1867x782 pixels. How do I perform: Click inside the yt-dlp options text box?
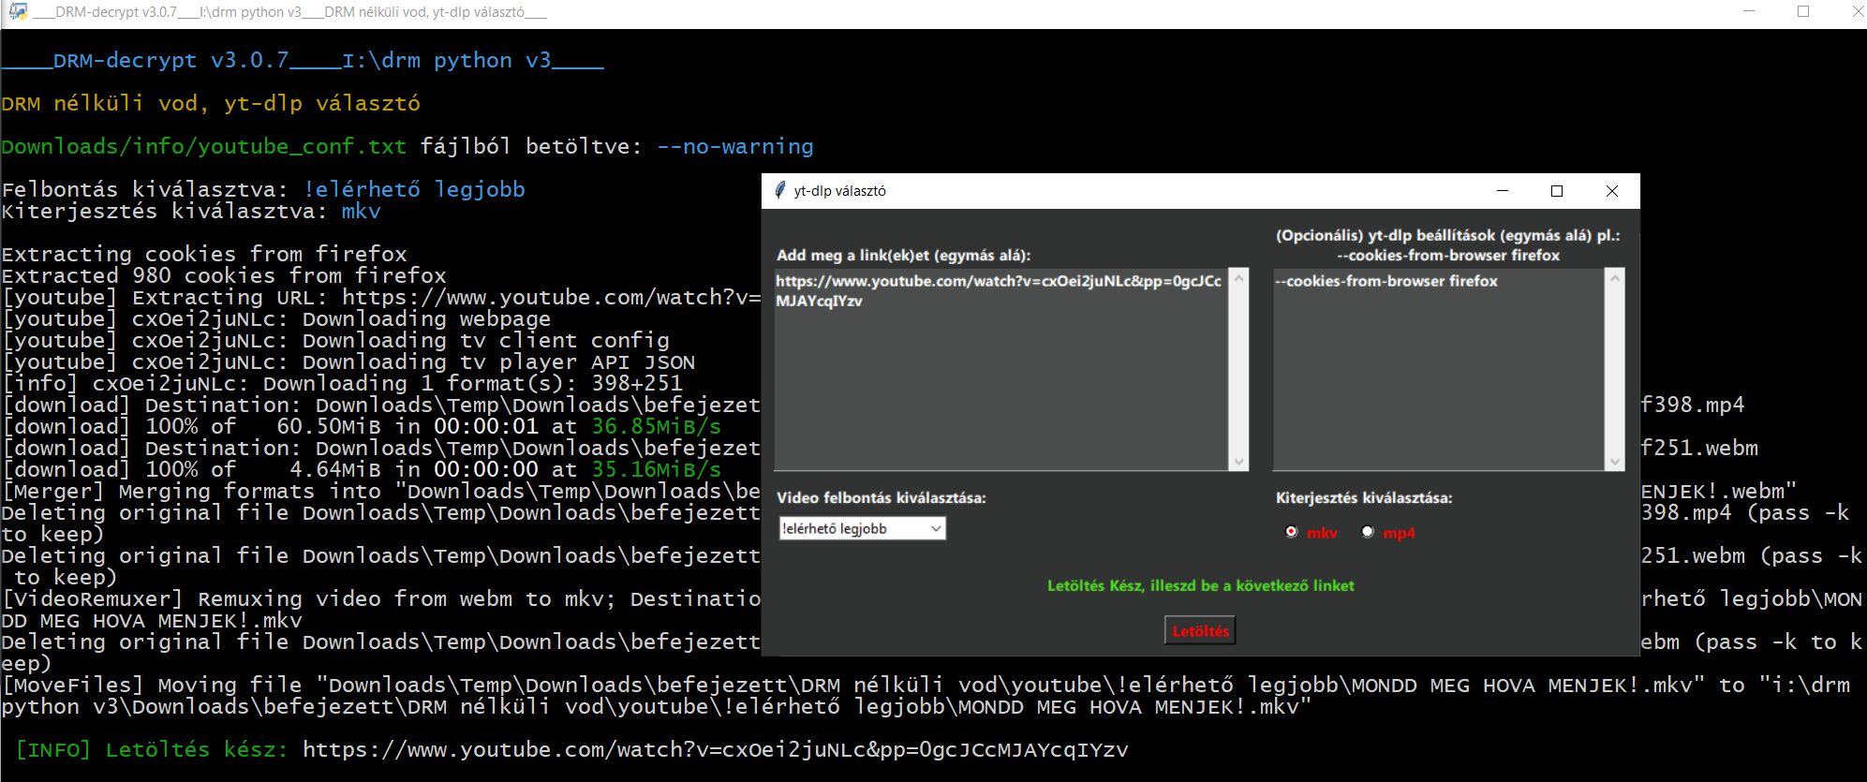pos(1438,369)
